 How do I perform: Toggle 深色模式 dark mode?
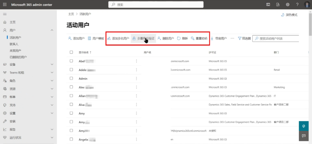pos(289,15)
